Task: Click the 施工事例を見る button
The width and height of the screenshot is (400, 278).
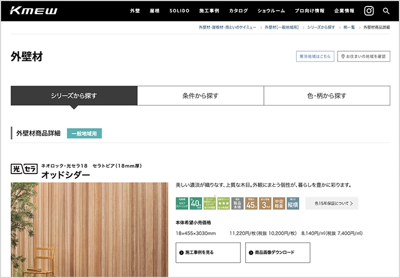Action: coord(208,252)
